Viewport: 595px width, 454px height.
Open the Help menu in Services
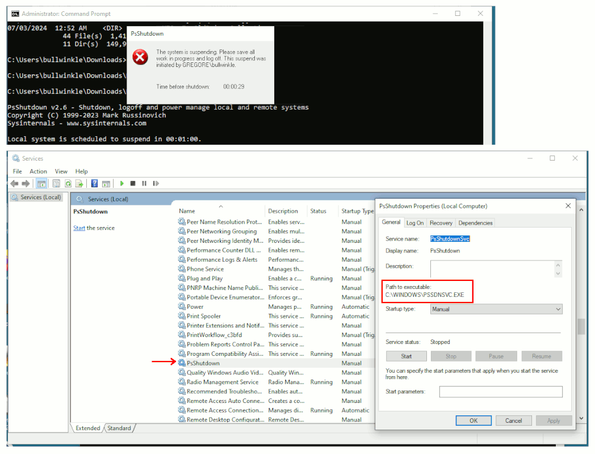coord(81,171)
